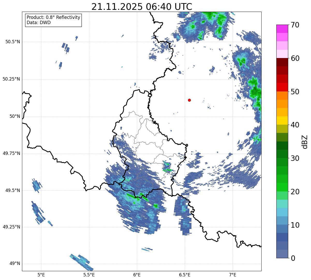Viewport: 311px width, 280px height.
Task: Click the 49.5°N latitude label
Action: pos(12,190)
